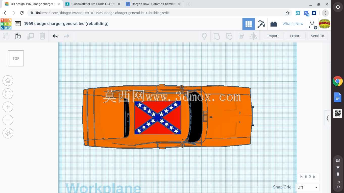Image resolution: width=344 pixels, height=193 pixels.
Task: Click the Ungroup shapes icon
Action: [x=229, y=36]
